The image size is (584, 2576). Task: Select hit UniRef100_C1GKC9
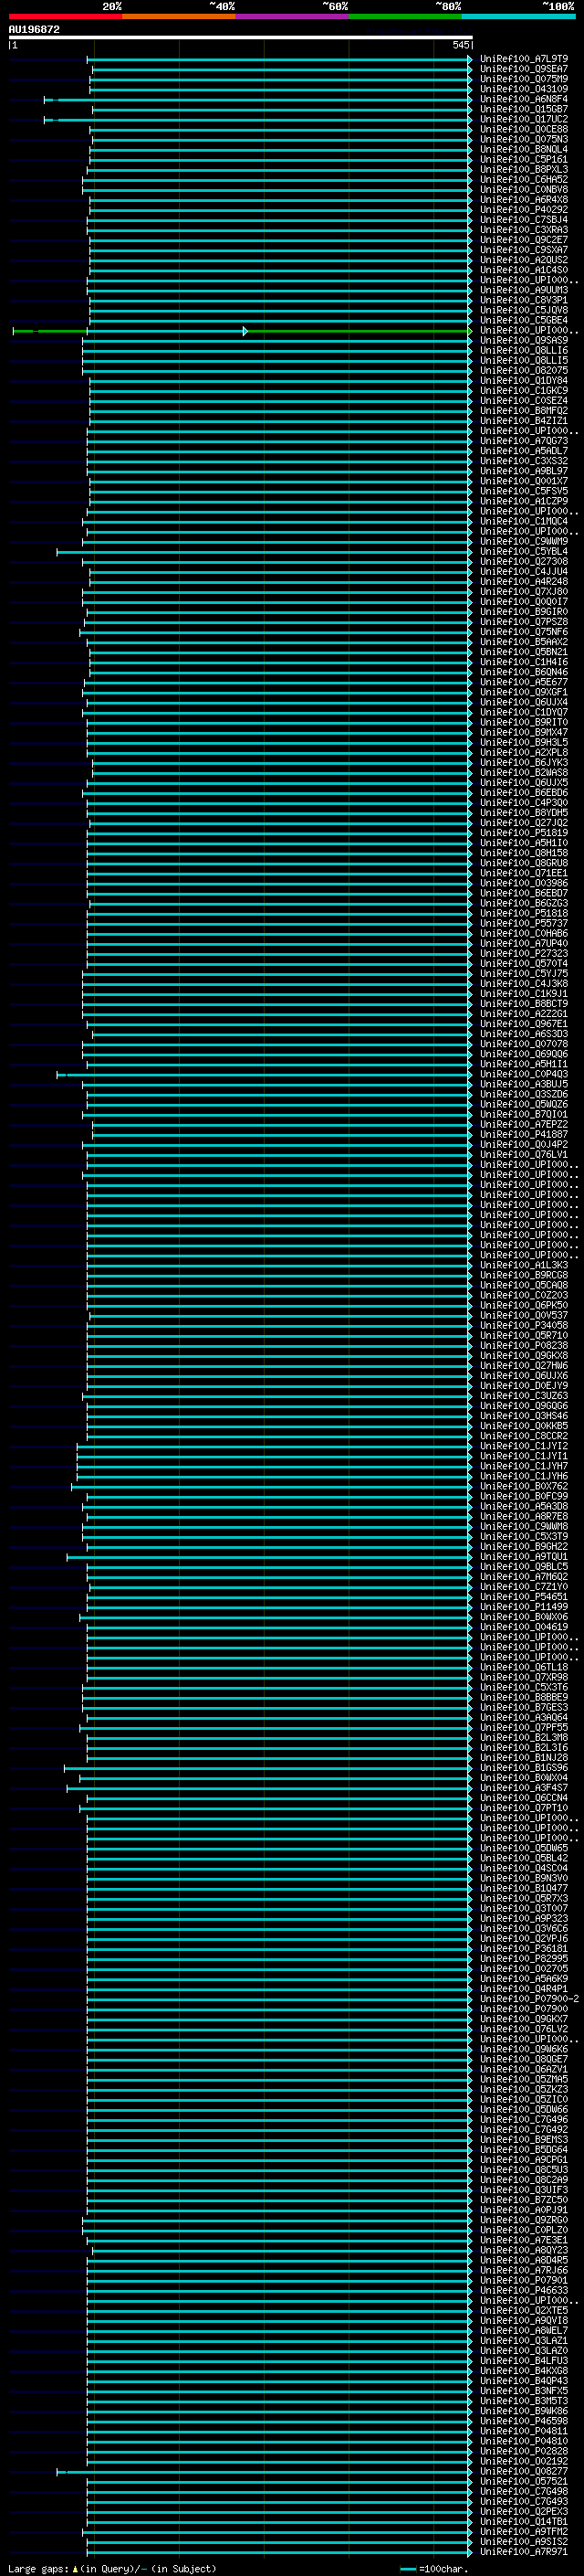pyautogui.click(x=523, y=391)
